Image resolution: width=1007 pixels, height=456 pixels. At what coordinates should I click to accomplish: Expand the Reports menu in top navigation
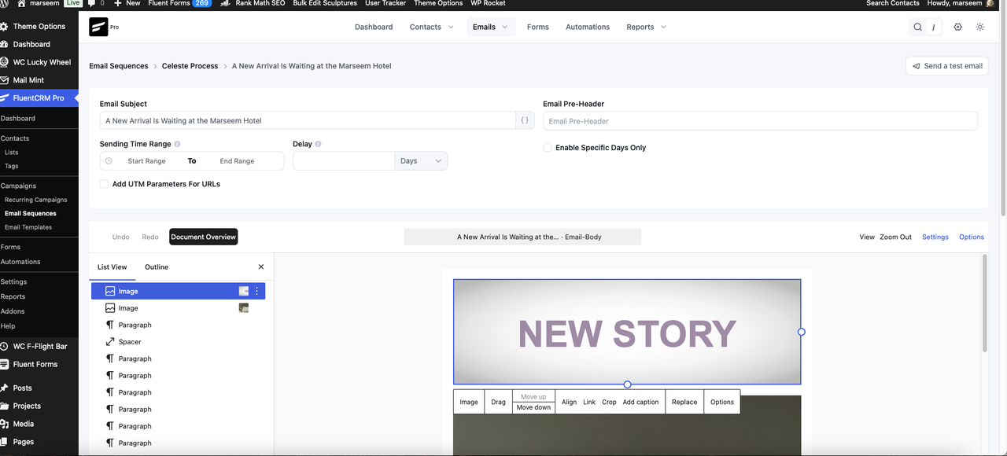(647, 27)
